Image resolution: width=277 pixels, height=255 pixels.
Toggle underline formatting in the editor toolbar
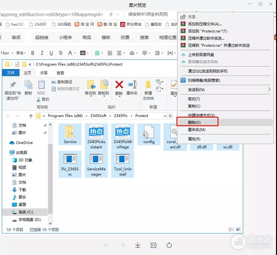tap(51, 53)
